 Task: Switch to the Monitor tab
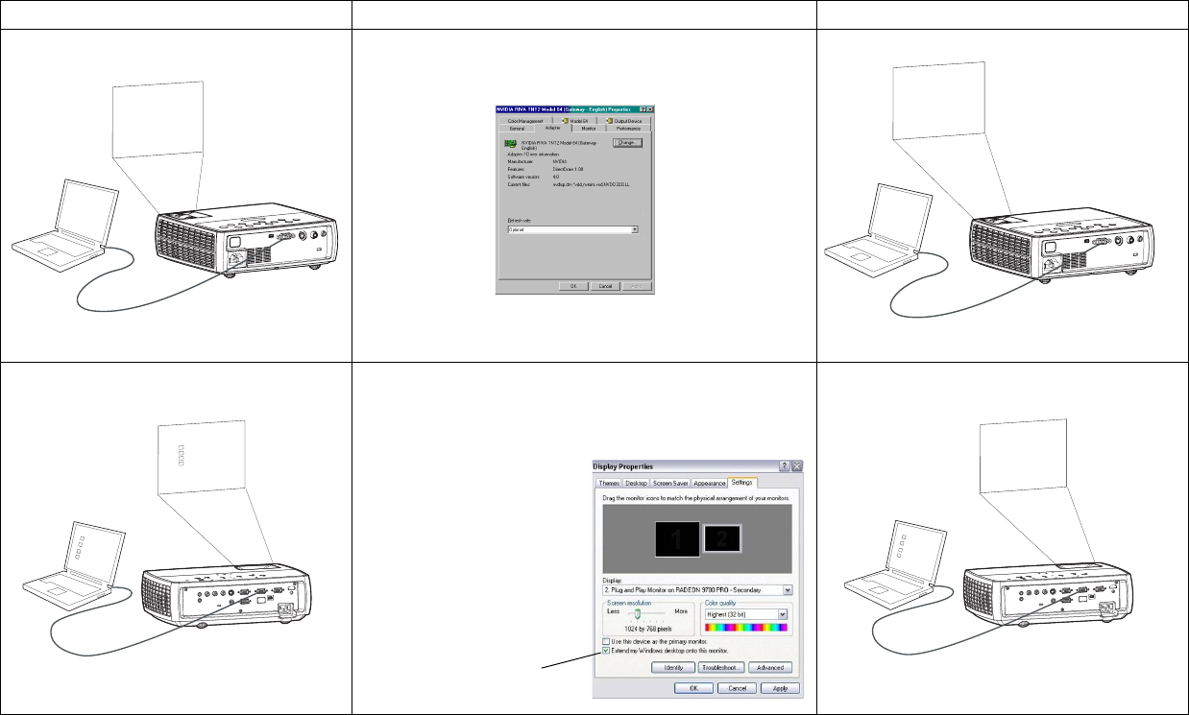pos(589,128)
